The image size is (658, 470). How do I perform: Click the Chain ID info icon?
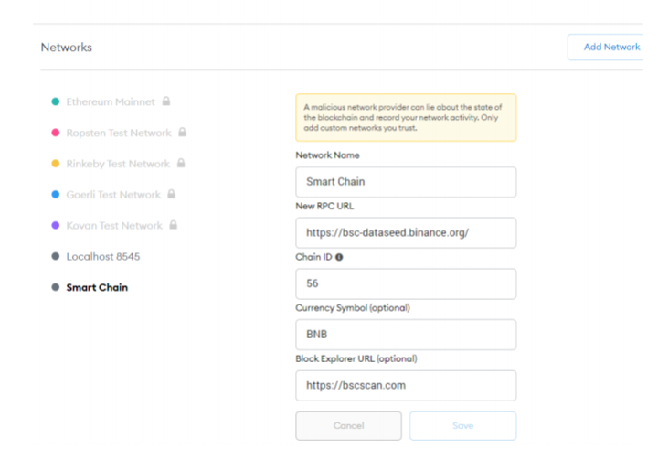339,257
